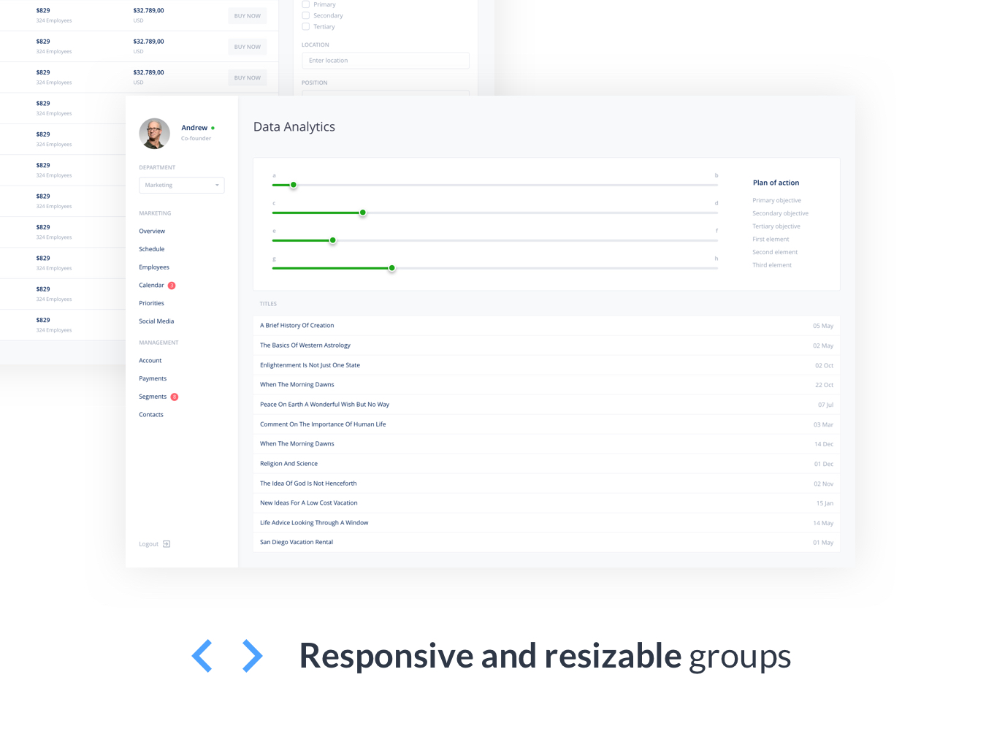986x745 pixels.
Task: Open the title A Brief History Of Creation
Action: (297, 326)
